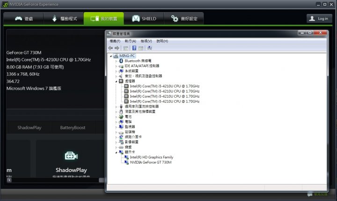
Task: Expand the Bluetooth radios category
Action: [116, 61]
